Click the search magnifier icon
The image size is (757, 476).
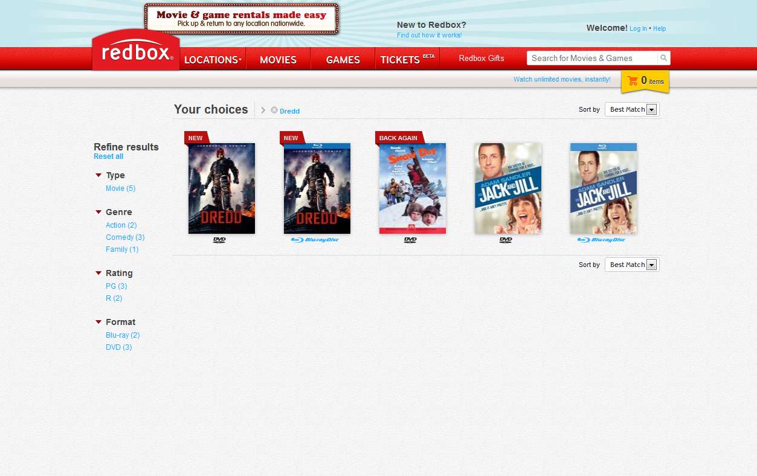click(663, 58)
